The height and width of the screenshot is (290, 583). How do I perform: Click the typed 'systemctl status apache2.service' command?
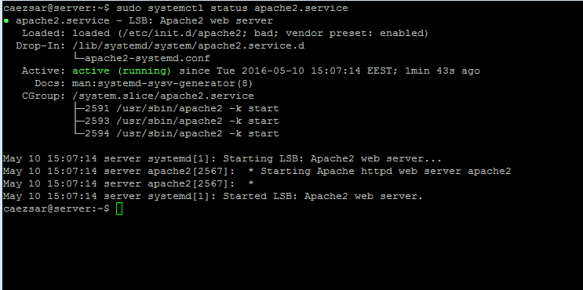click(232, 8)
